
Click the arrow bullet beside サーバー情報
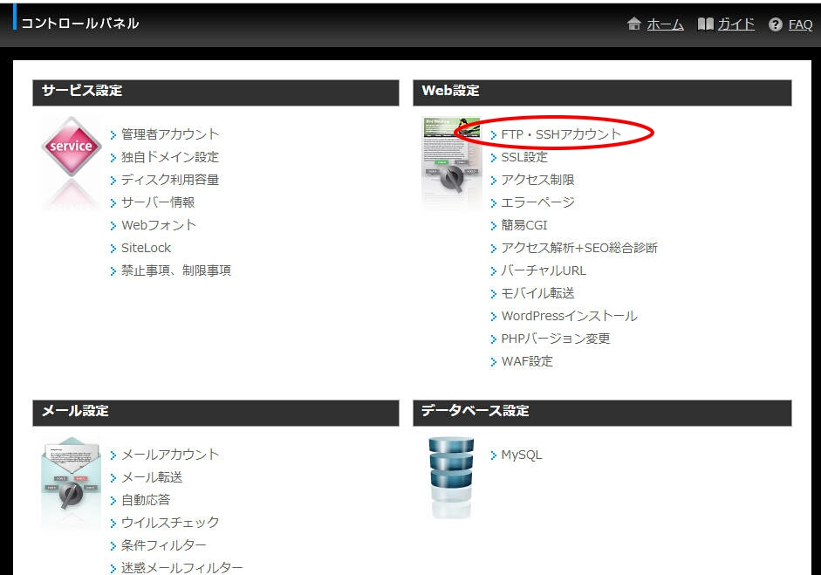coord(113,202)
